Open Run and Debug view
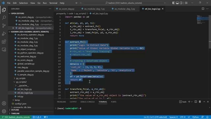Viewport: 211px width, 119px height. [x=4, y=34]
